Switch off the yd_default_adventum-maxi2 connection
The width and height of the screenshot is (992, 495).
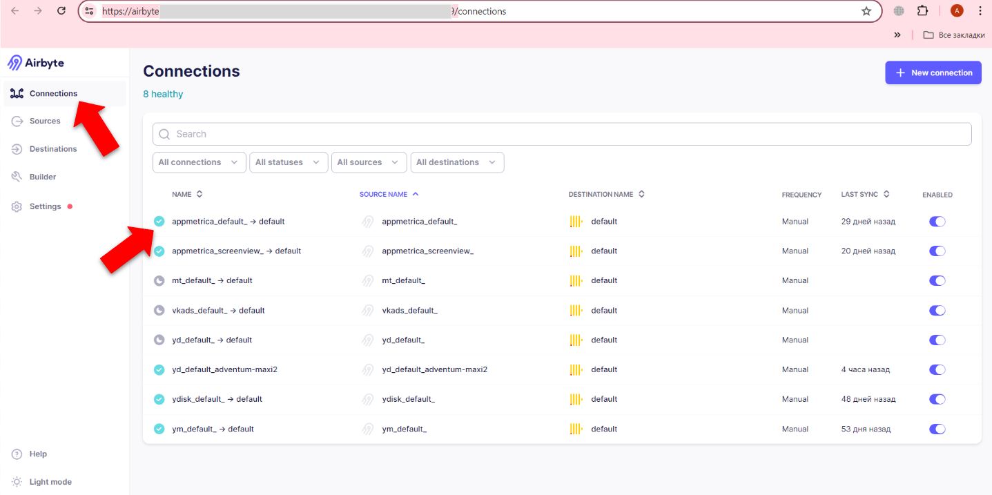click(x=937, y=370)
